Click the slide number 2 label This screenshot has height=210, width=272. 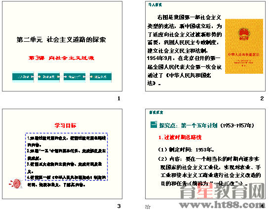(262, 98)
